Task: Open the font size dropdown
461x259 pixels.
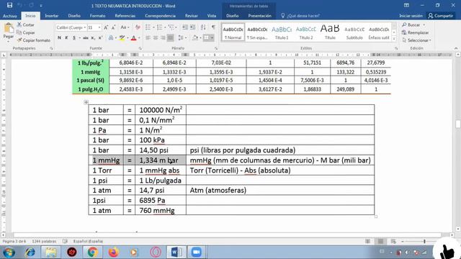Action: [99, 27]
